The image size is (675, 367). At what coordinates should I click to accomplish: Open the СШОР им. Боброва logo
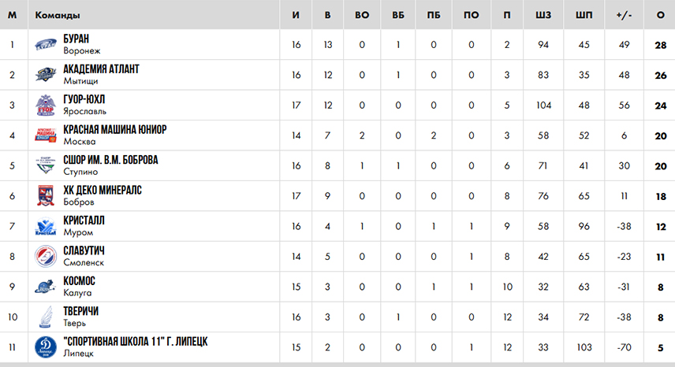coord(46,165)
